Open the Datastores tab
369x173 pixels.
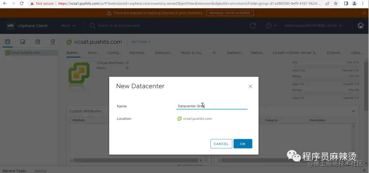pos(235,53)
